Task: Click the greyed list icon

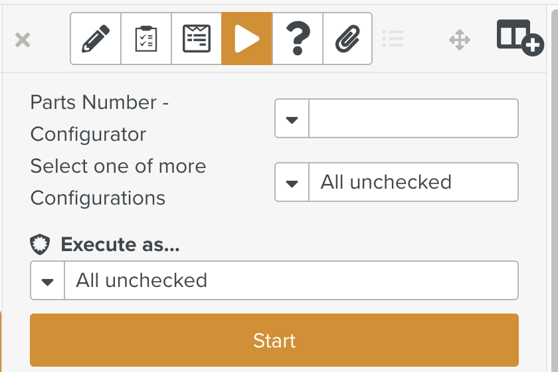Action: point(393,39)
